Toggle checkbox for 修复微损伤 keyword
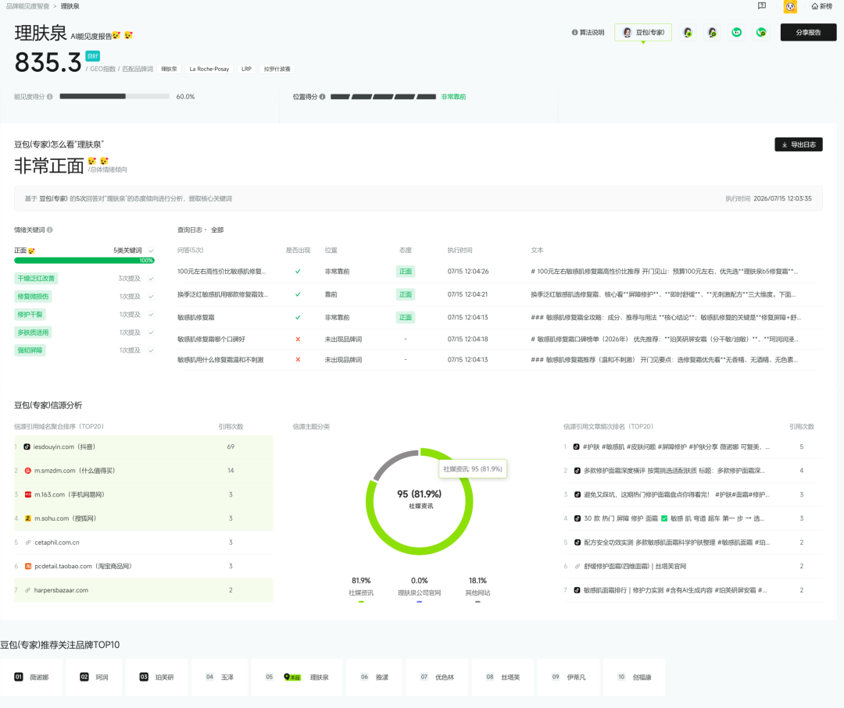The width and height of the screenshot is (844, 708). click(152, 296)
